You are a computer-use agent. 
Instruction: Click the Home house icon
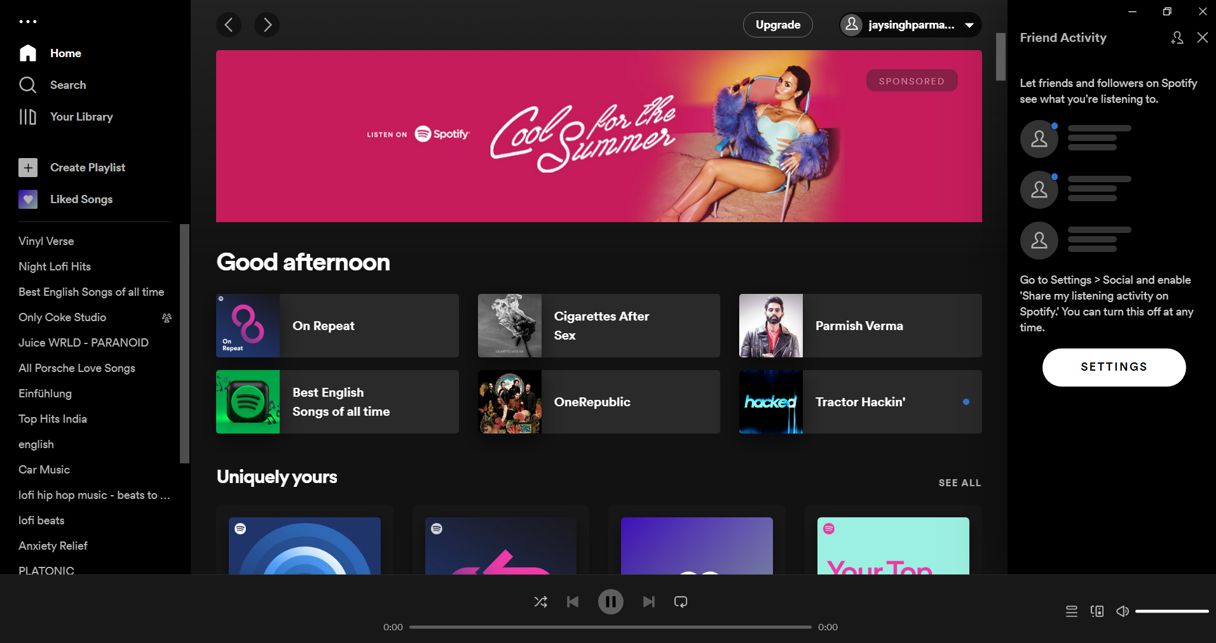coord(28,53)
